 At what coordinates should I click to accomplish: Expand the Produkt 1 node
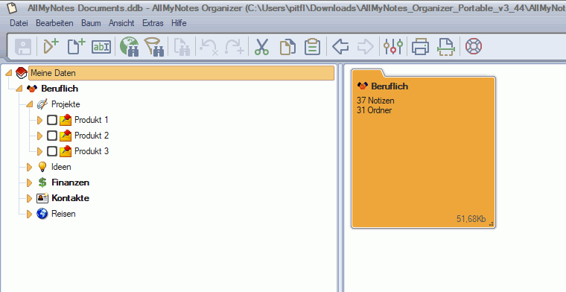point(39,120)
